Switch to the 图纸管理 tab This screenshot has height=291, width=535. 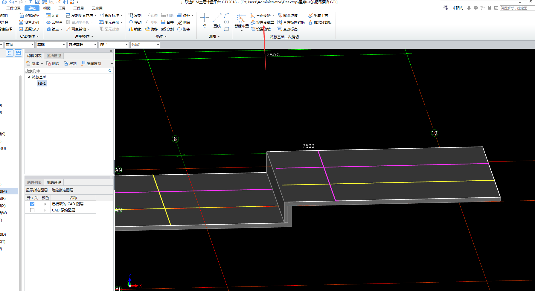(x=54, y=56)
